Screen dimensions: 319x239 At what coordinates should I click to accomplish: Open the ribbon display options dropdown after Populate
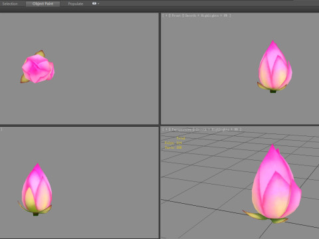96,3
